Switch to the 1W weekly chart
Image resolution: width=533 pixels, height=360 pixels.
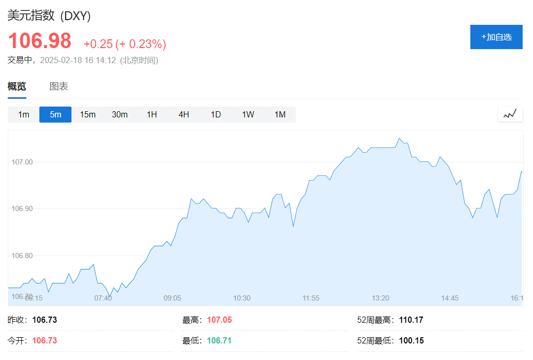click(x=248, y=114)
